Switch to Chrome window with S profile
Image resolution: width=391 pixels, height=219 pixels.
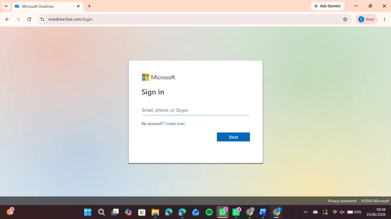pyautogui.click(x=276, y=212)
